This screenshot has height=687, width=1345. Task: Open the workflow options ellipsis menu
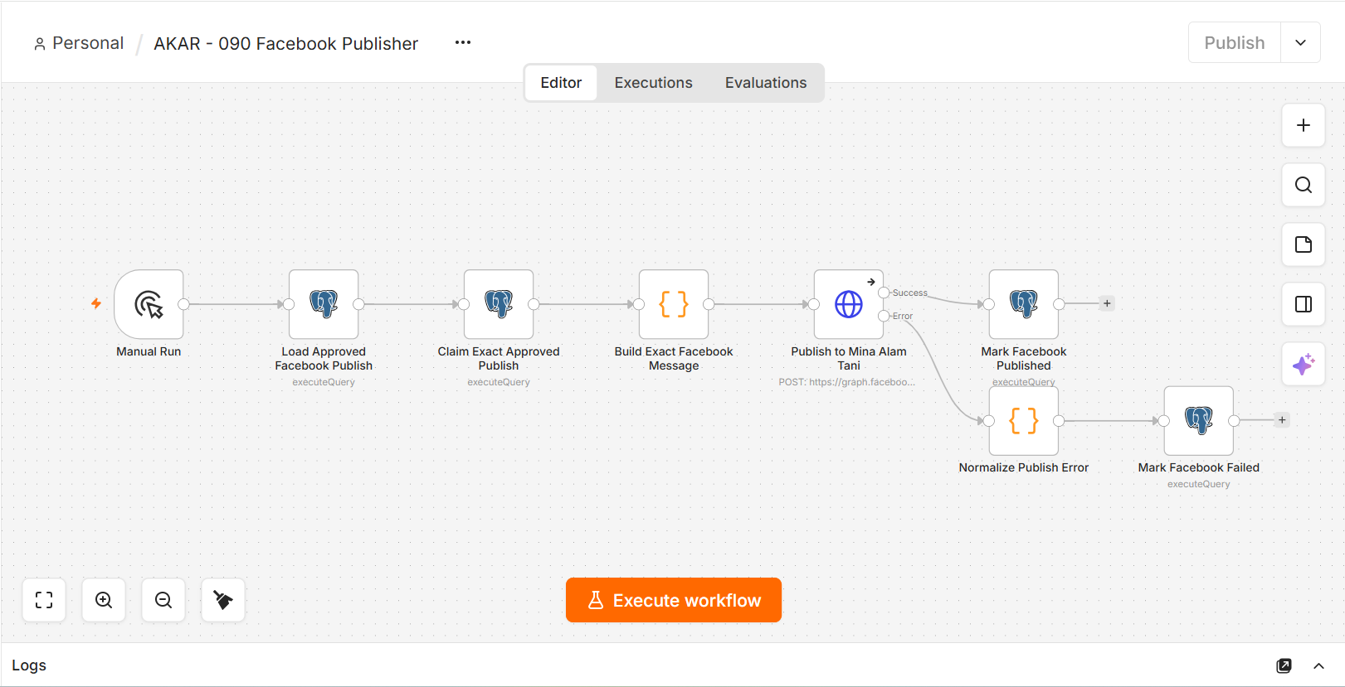tap(463, 43)
